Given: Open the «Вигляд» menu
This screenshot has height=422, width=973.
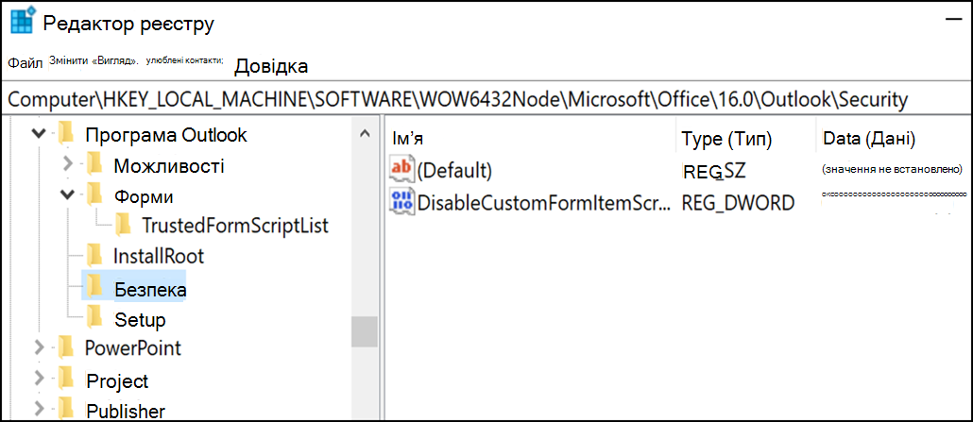Looking at the screenshot, I should tap(115, 60).
